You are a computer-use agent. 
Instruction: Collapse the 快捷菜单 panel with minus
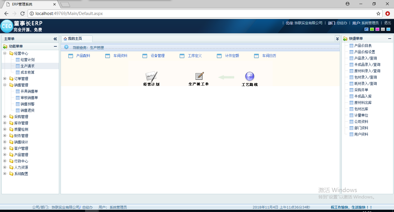click(x=390, y=39)
